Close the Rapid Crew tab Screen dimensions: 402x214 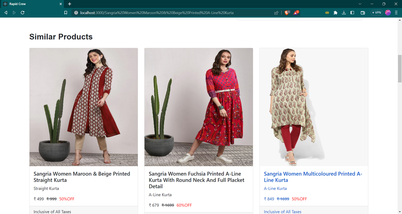point(61,4)
